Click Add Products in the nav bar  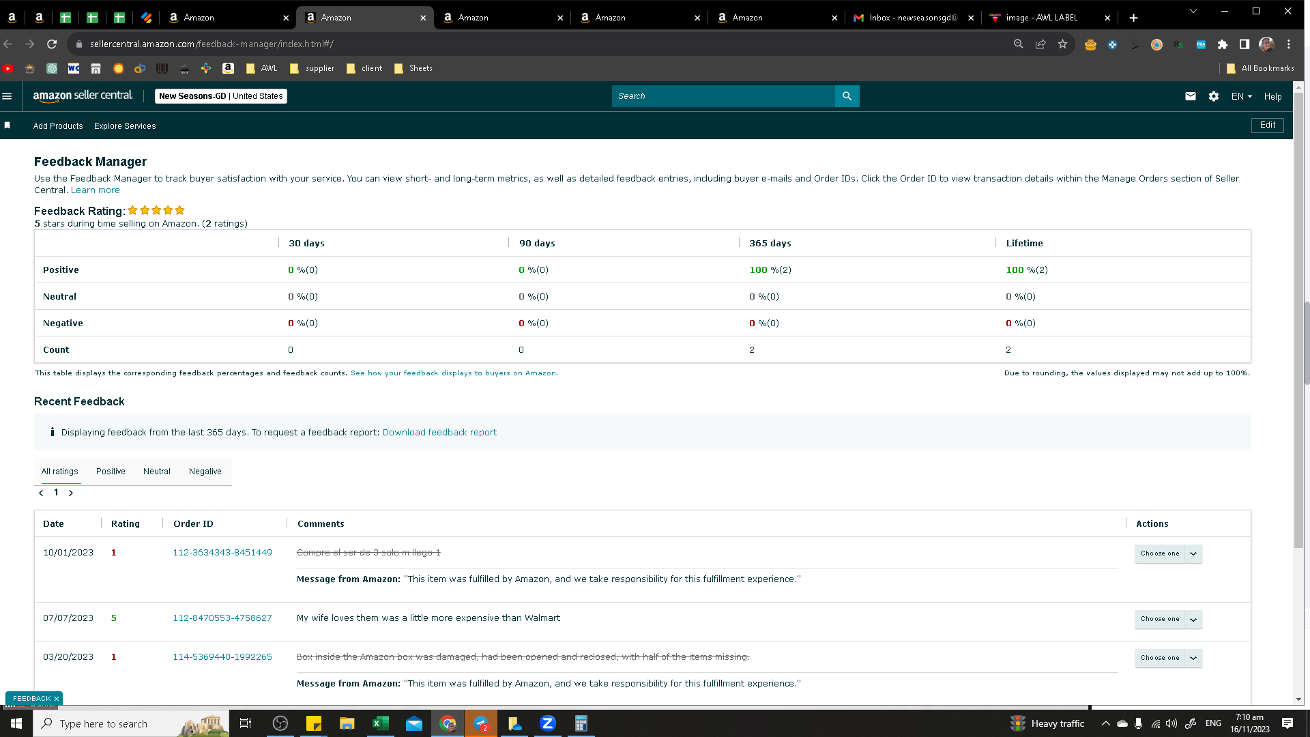58,126
